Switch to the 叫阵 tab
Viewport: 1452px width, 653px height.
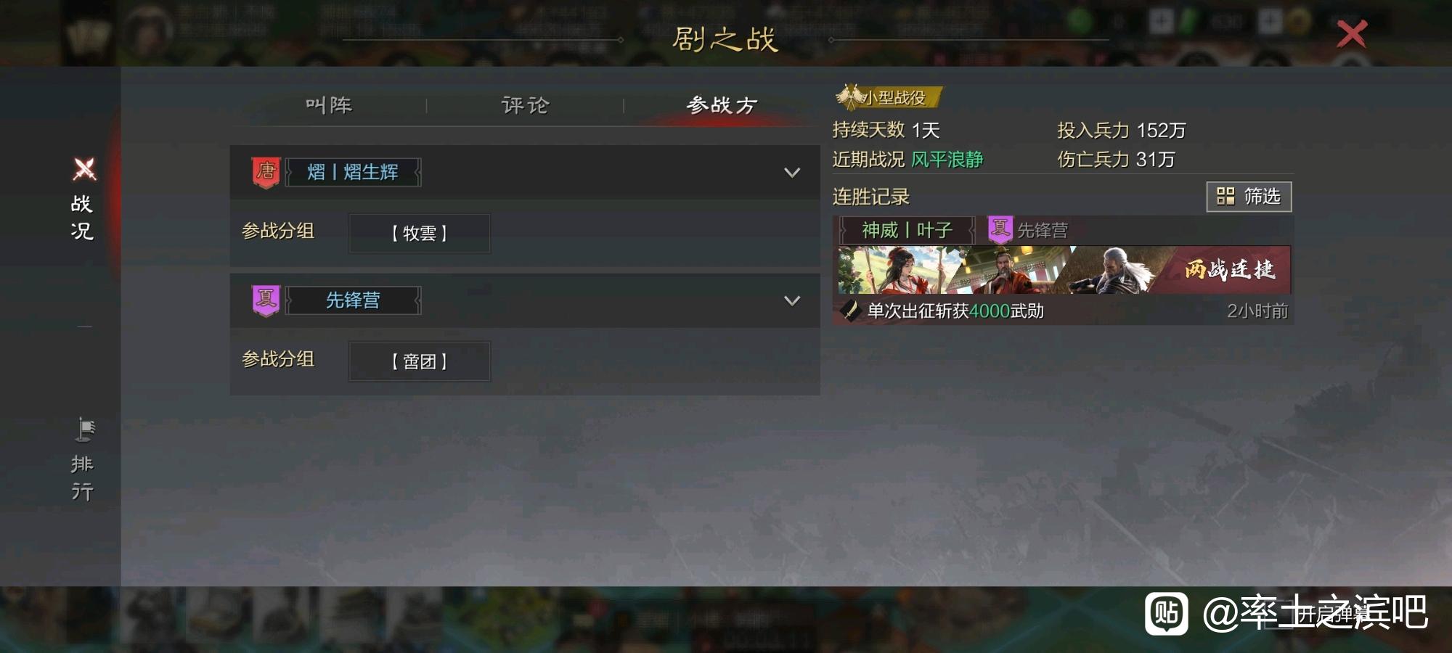pos(329,105)
